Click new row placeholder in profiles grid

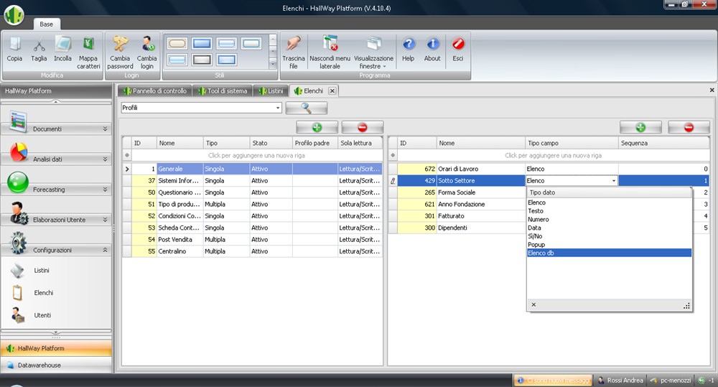256,156
